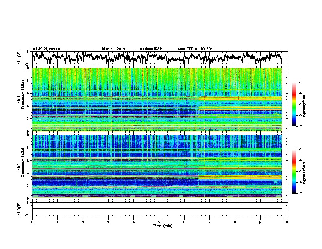Click the time axis tick label "5"

(x=159, y=222)
